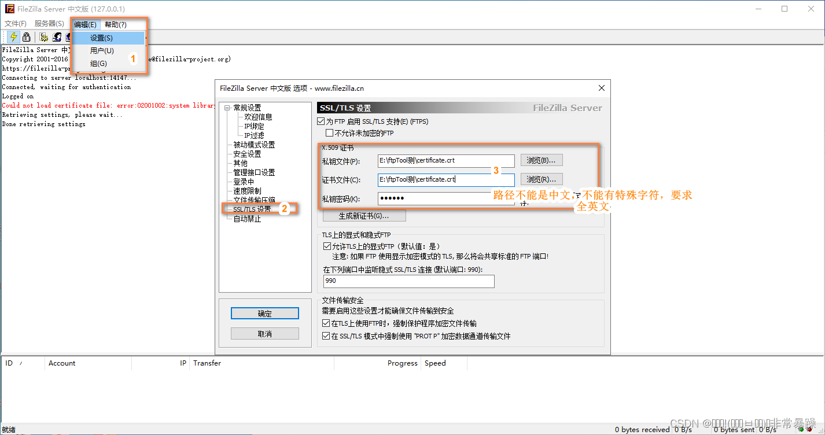Select 欢迎信息 in the settings tree
The height and width of the screenshot is (435, 825).
tap(258, 117)
